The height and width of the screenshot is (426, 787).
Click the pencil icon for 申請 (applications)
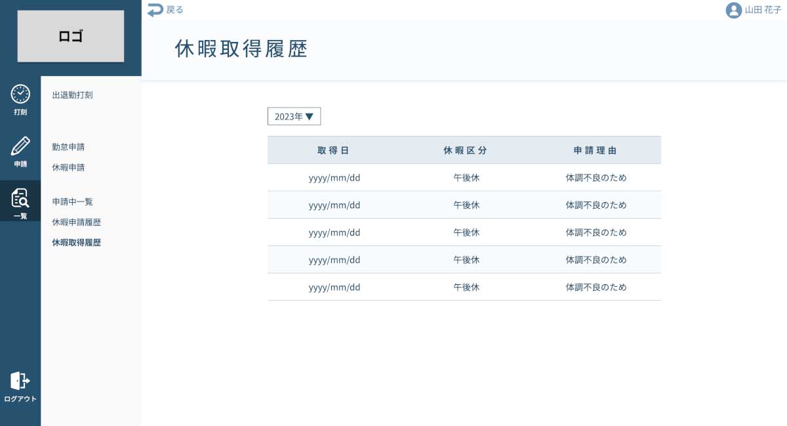(20, 146)
